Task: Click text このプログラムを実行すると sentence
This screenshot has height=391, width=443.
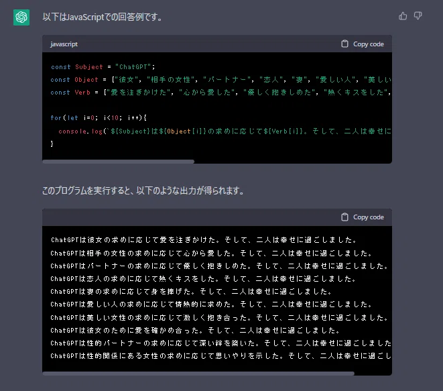Action: 143,190
